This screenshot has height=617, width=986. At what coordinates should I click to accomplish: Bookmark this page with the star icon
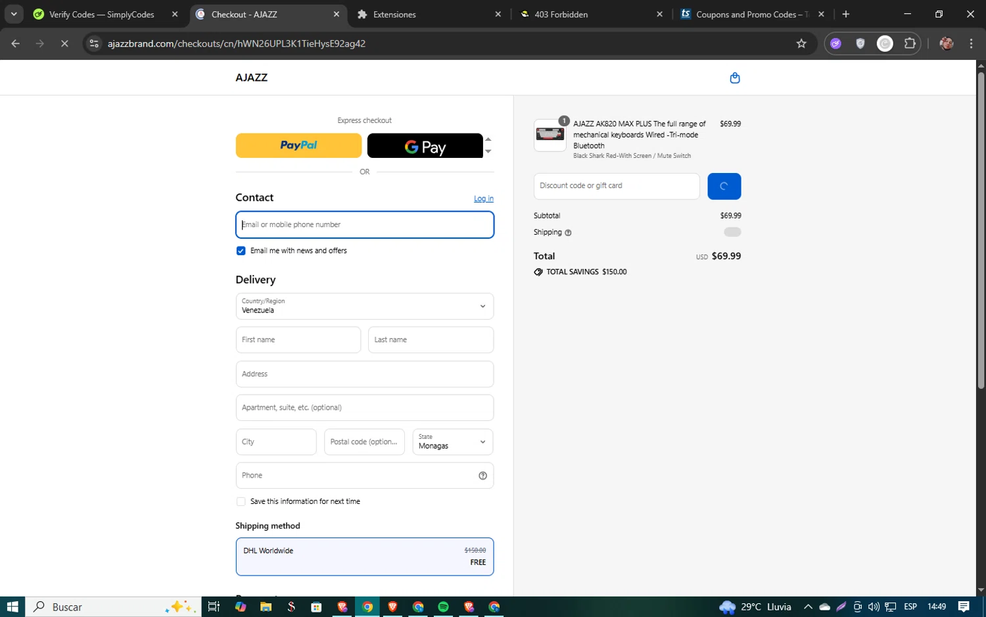coord(801,43)
